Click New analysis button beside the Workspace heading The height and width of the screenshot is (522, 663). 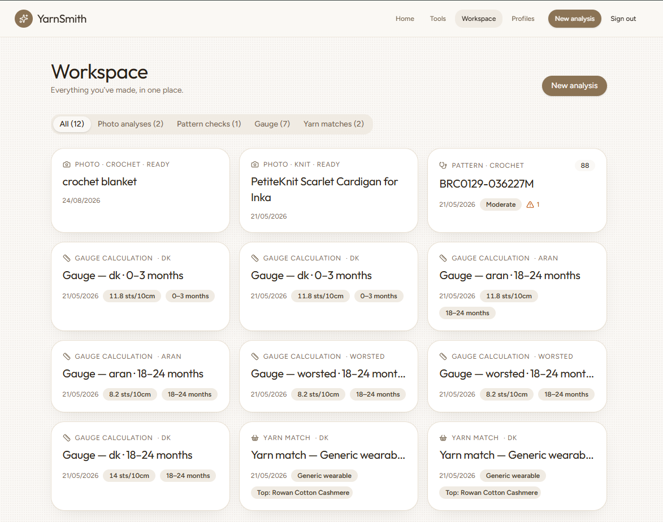coord(574,86)
